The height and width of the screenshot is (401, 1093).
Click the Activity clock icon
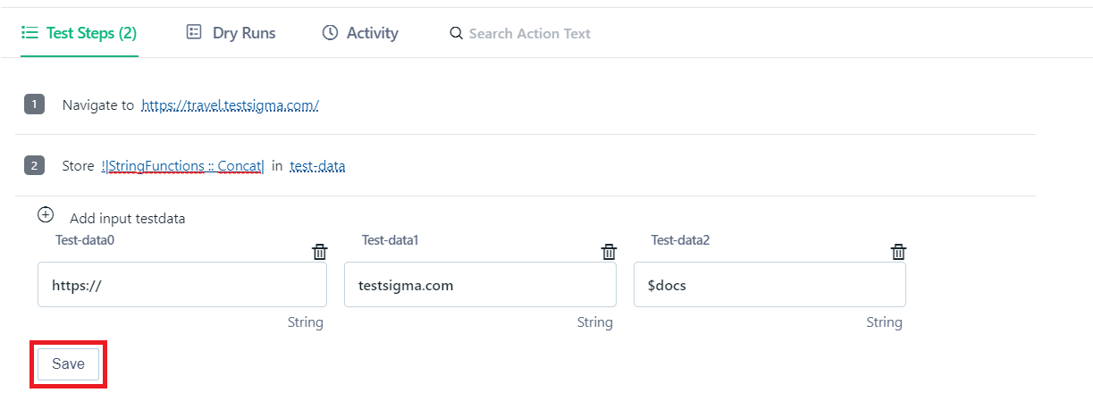[330, 32]
